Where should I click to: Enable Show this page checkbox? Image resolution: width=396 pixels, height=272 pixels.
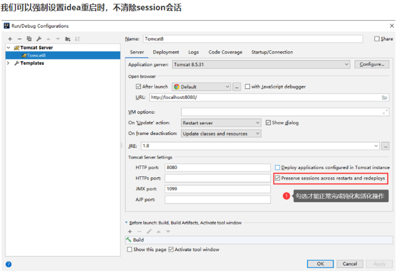tap(129, 249)
